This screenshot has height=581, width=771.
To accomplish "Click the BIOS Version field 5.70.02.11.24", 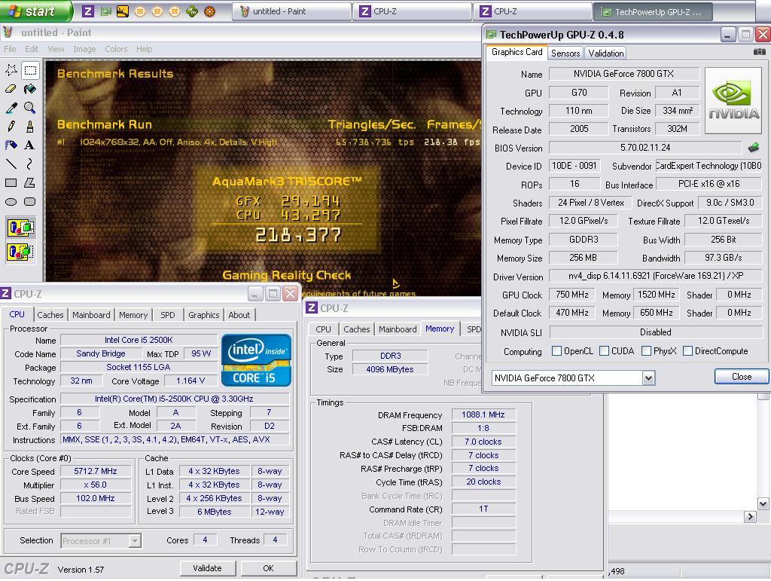I will pyautogui.click(x=645, y=148).
